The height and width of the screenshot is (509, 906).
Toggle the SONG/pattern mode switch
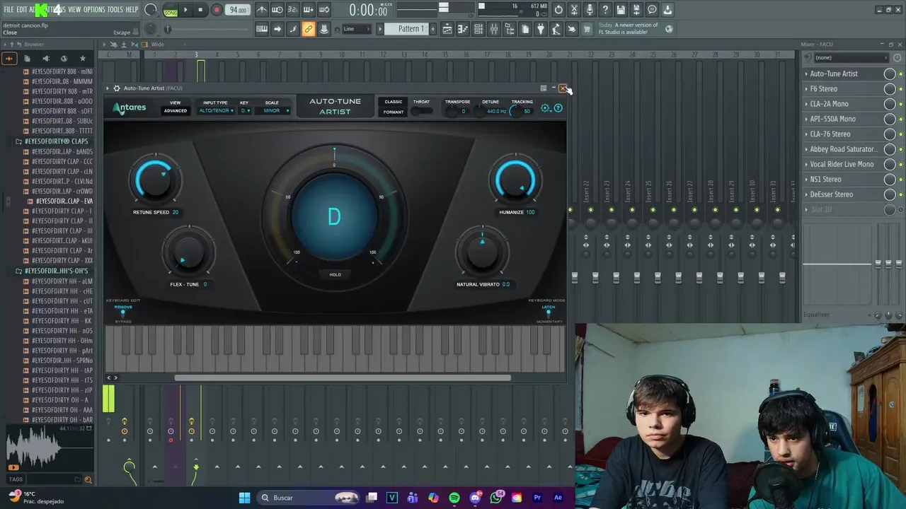pos(171,11)
